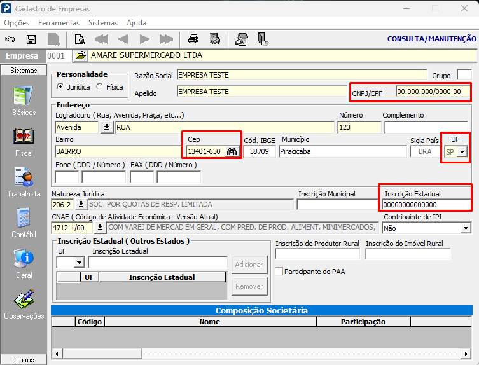Open the Observações sidebar section
The width and height of the screenshot is (479, 365).
click(24, 304)
